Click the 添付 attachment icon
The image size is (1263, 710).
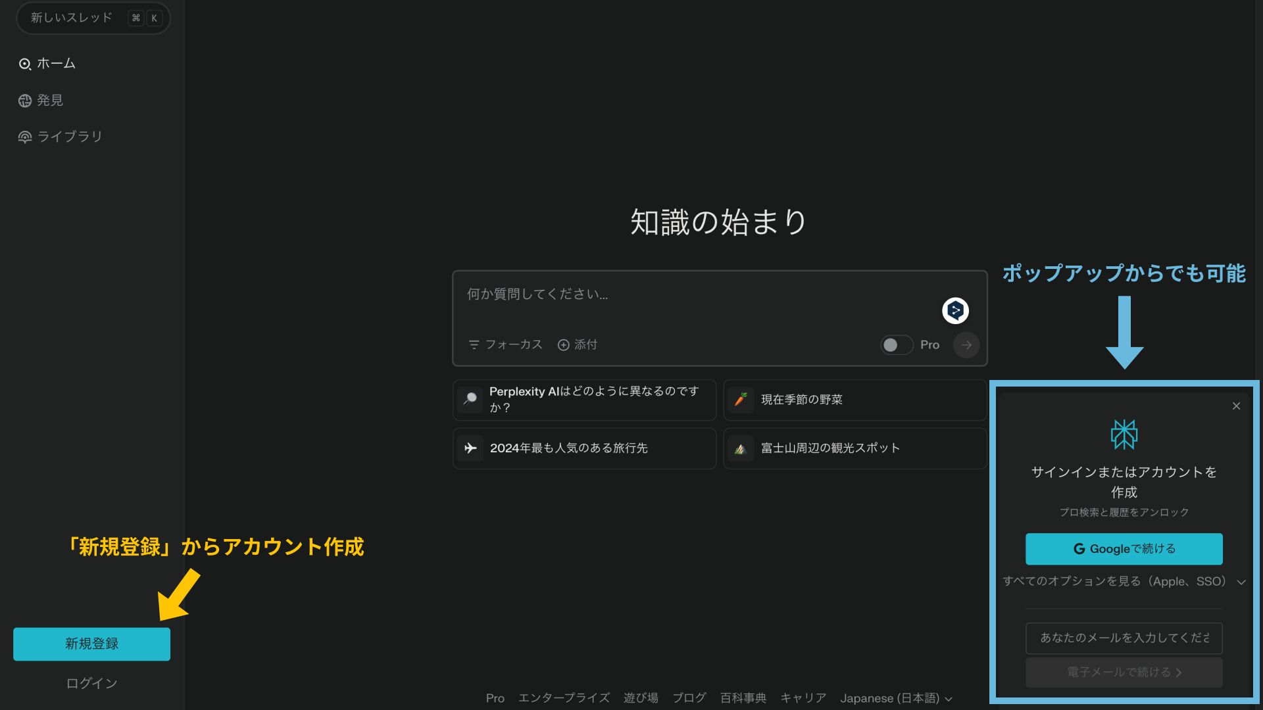tap(563, 344)
